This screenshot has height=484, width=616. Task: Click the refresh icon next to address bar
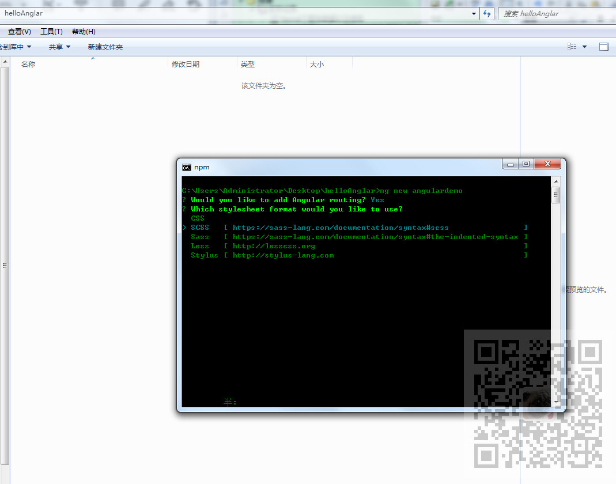pyautogui.click(x=487, y=13)
